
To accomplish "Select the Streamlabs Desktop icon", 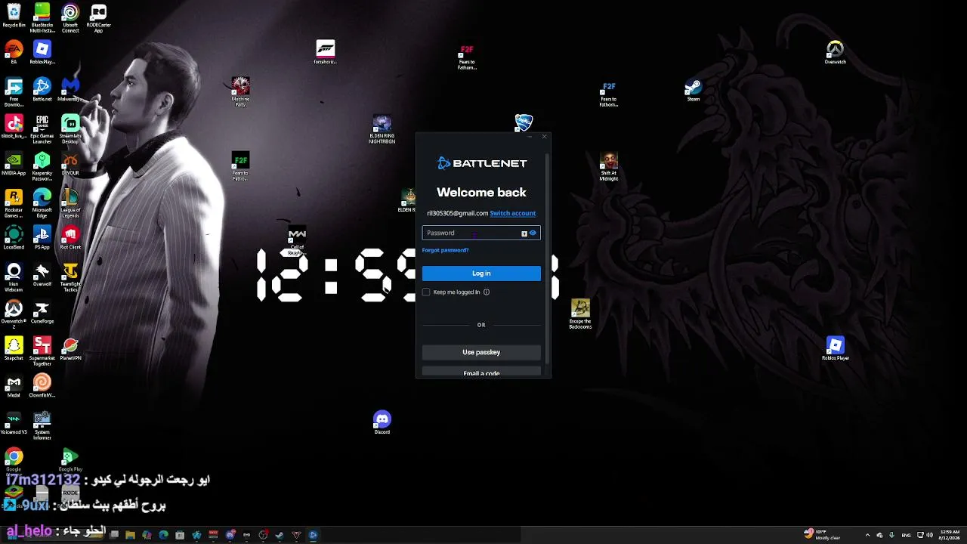I will [70, 128].
